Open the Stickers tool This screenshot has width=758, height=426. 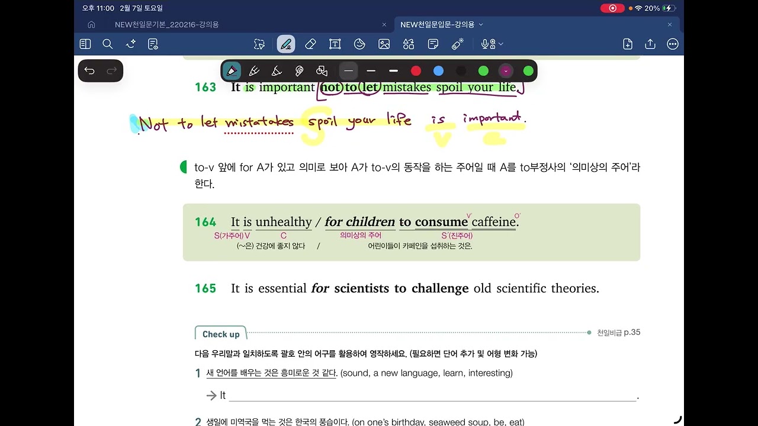click(359, 44)
